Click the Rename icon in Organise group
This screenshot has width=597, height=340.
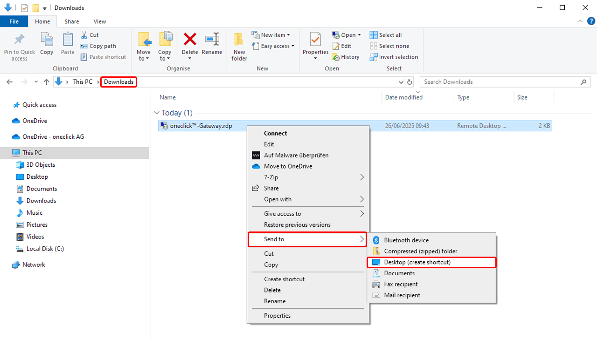point(212,39)
